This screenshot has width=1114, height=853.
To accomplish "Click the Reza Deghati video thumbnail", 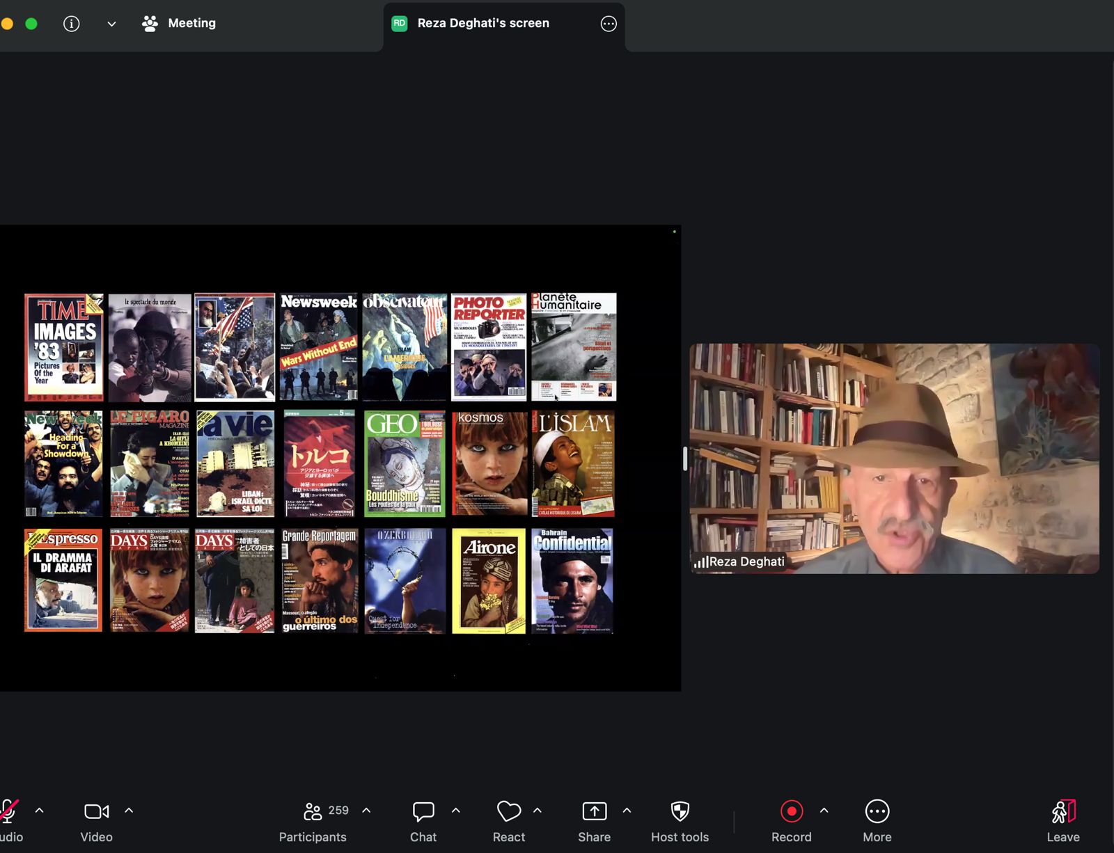I will tap(895, 459).
